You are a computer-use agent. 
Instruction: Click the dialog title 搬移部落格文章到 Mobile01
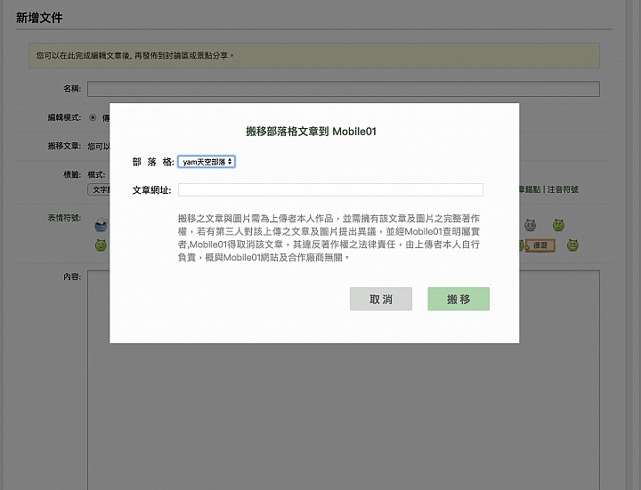pos(311,132)
